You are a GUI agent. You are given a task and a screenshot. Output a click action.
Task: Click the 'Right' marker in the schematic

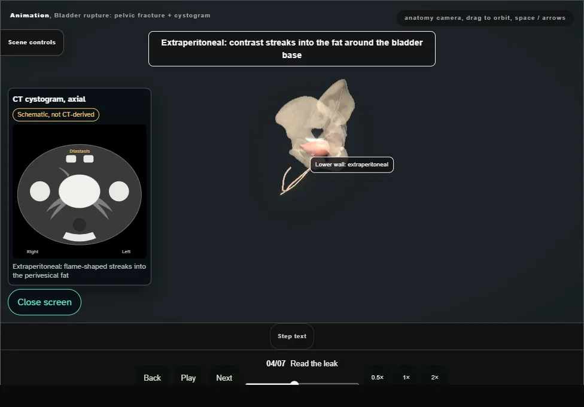click(x=32, y=251)
